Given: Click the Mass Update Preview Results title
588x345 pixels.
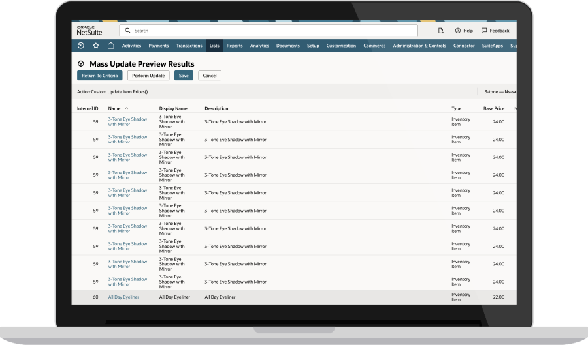Looking at the screenshot, I should coord(142,64).
